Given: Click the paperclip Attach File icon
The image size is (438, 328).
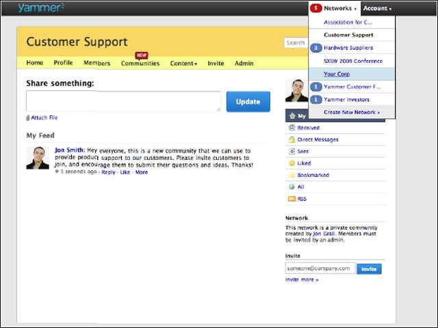Looking at the screenshot, I should coord(27,118).
